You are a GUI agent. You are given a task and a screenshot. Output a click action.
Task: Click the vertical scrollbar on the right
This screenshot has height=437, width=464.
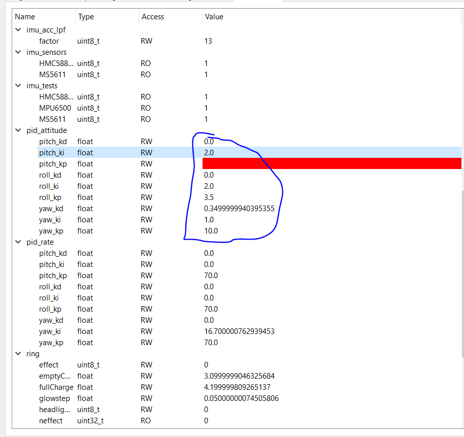point(461,274)
